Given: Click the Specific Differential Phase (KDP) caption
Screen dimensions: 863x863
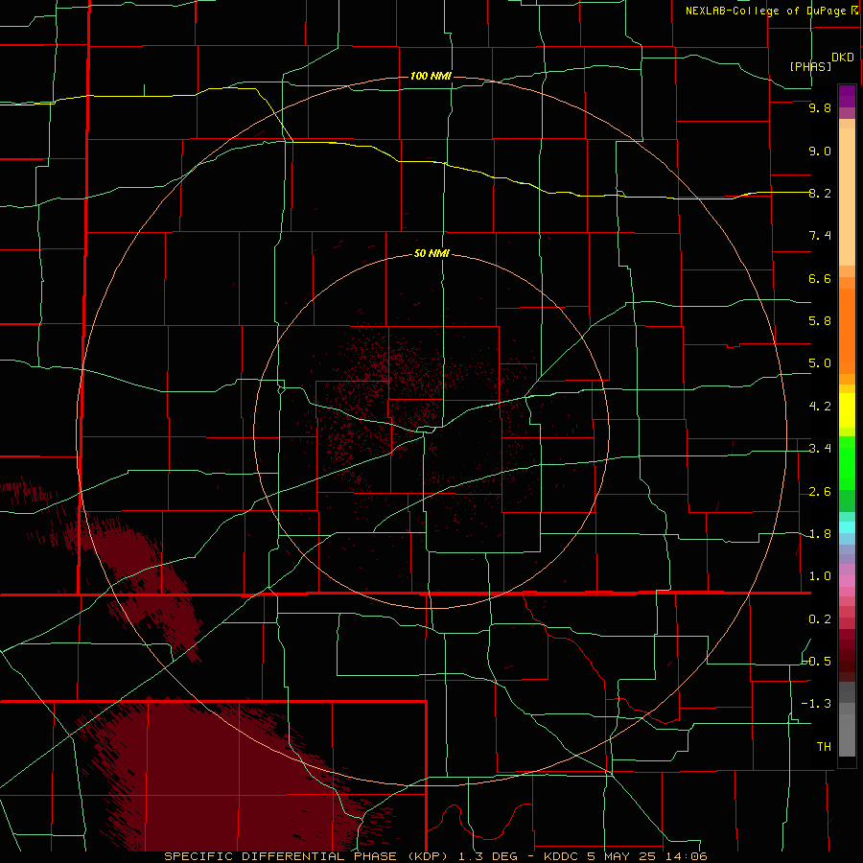Looking at the screenshot, I should [435, 856].
